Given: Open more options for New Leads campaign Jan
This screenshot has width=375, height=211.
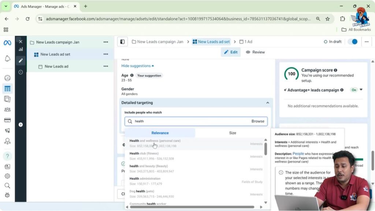Looking at the screenshot, I should [106, 42].
